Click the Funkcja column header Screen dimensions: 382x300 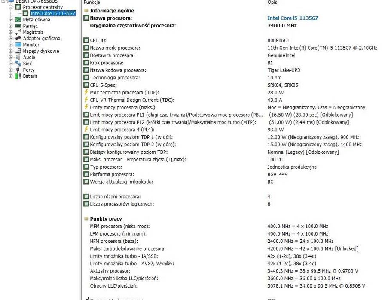point(92,3)
